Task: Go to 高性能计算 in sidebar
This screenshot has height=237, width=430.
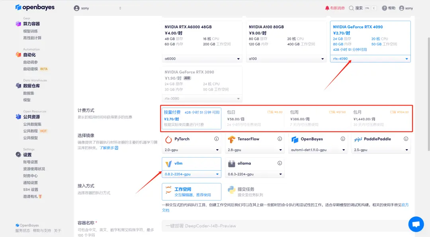Action: point(32,38)
